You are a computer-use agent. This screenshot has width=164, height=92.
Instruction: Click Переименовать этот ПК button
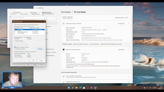pos(121,18)
